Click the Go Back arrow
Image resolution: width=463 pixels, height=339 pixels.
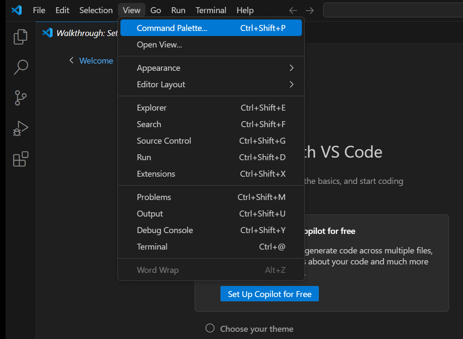point(293,10)
